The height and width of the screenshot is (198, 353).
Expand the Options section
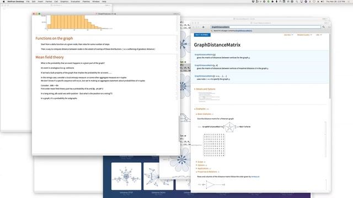click(x=201, y=165)
